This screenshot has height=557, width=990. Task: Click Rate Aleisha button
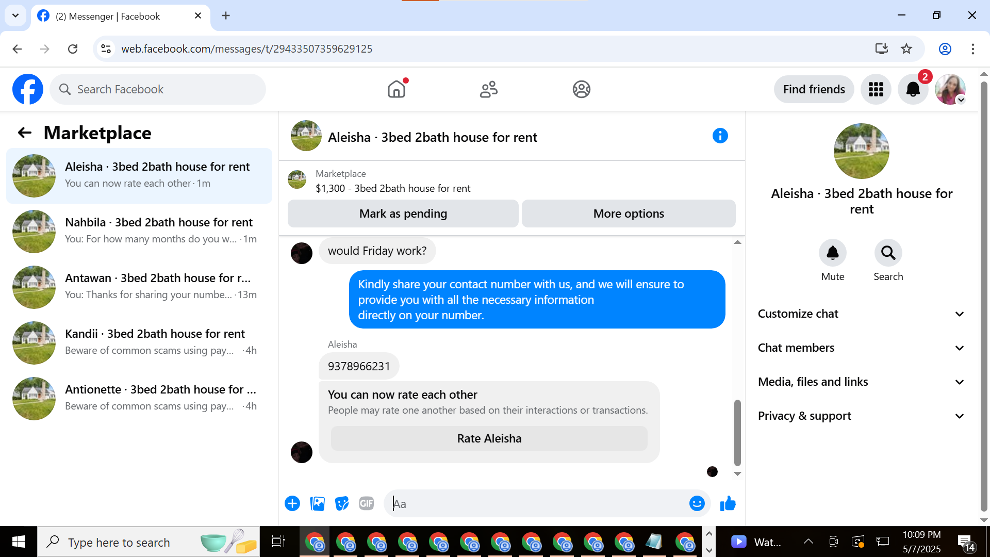point(489,438)
